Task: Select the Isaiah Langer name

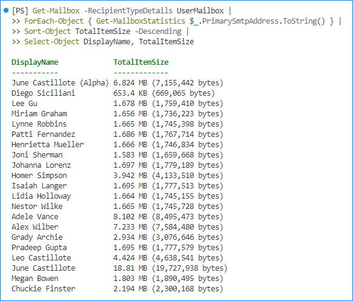Action: 39,186
